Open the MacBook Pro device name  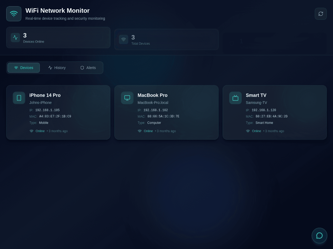[152, 95]
